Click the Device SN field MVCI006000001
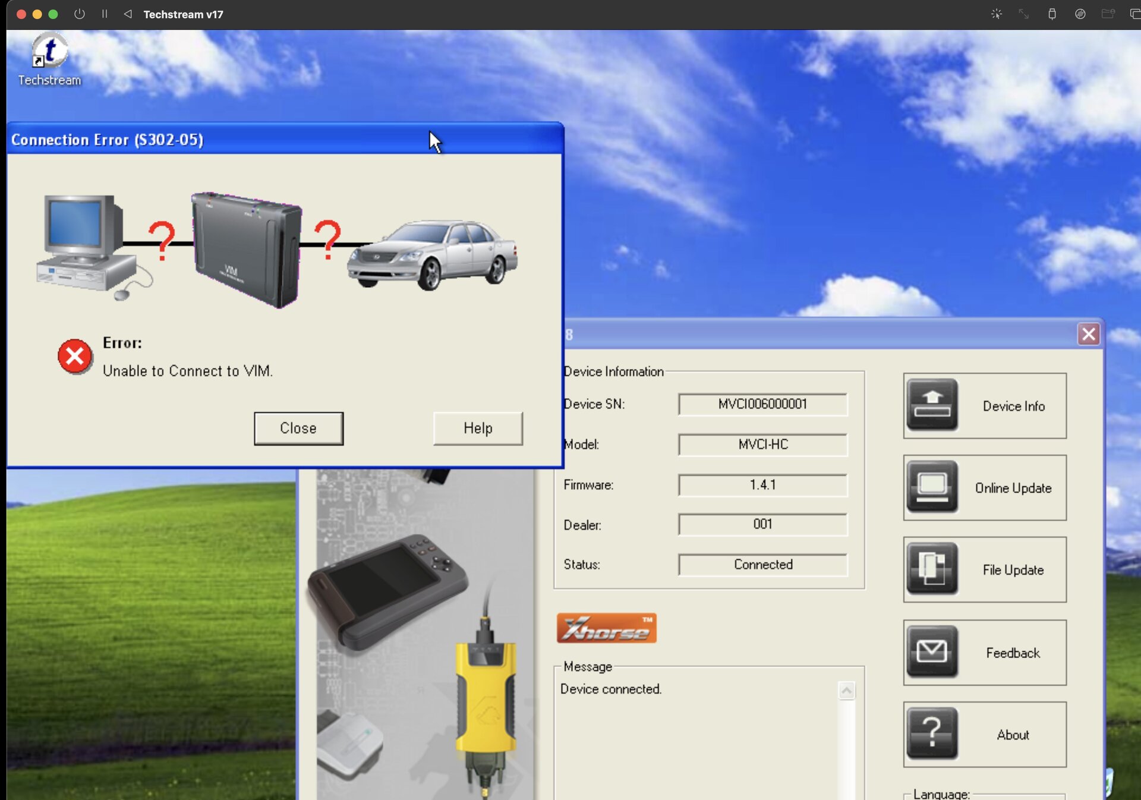 tap(762, 404)
